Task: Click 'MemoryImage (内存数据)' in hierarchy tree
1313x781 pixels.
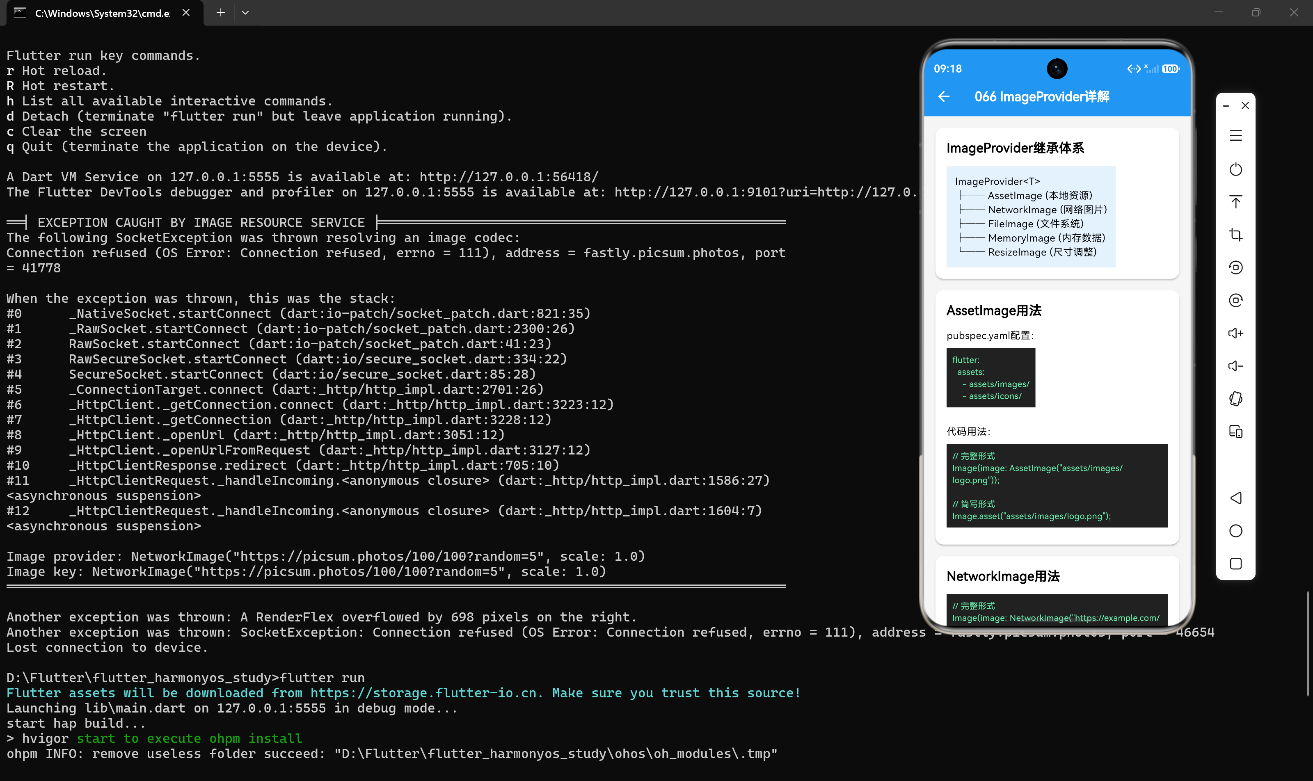Action: point(1047,238)
